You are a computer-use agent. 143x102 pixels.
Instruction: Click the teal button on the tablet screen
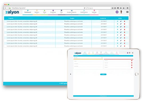coord(103,74)
